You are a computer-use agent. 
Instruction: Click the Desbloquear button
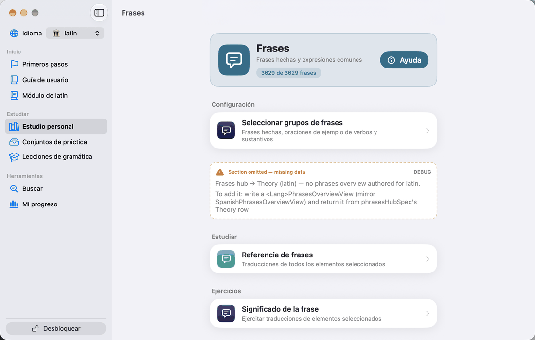pyautogui.click(x=56, y=328)
